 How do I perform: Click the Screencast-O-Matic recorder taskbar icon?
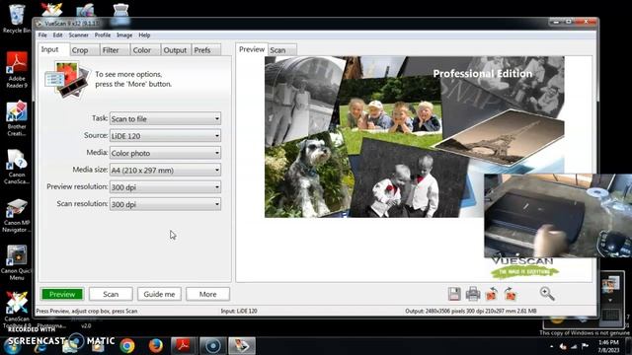coord(213,346)
